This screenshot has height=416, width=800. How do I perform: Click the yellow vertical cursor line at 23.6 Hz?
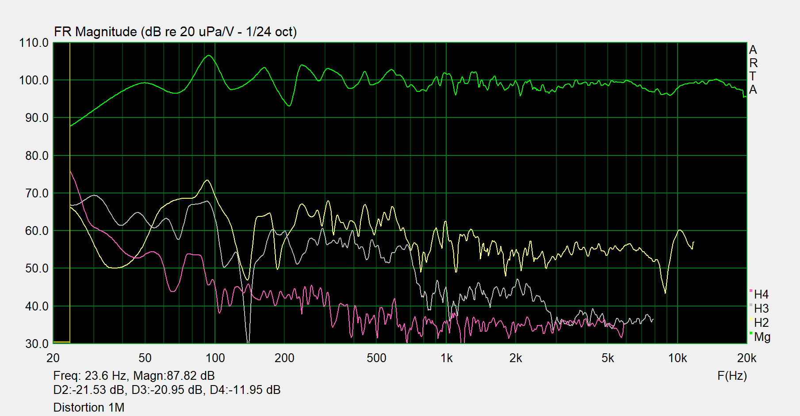tap(70, 221)
